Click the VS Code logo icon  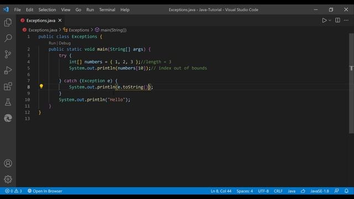click(6, 9)
